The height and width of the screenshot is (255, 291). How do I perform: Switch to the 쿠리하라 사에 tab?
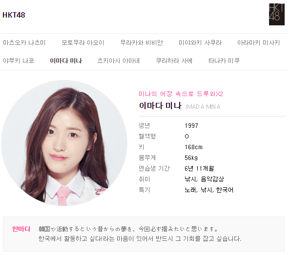coord(174,61)
